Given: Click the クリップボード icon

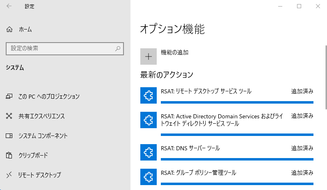Looking at the screenshot, I should [9, 155].
